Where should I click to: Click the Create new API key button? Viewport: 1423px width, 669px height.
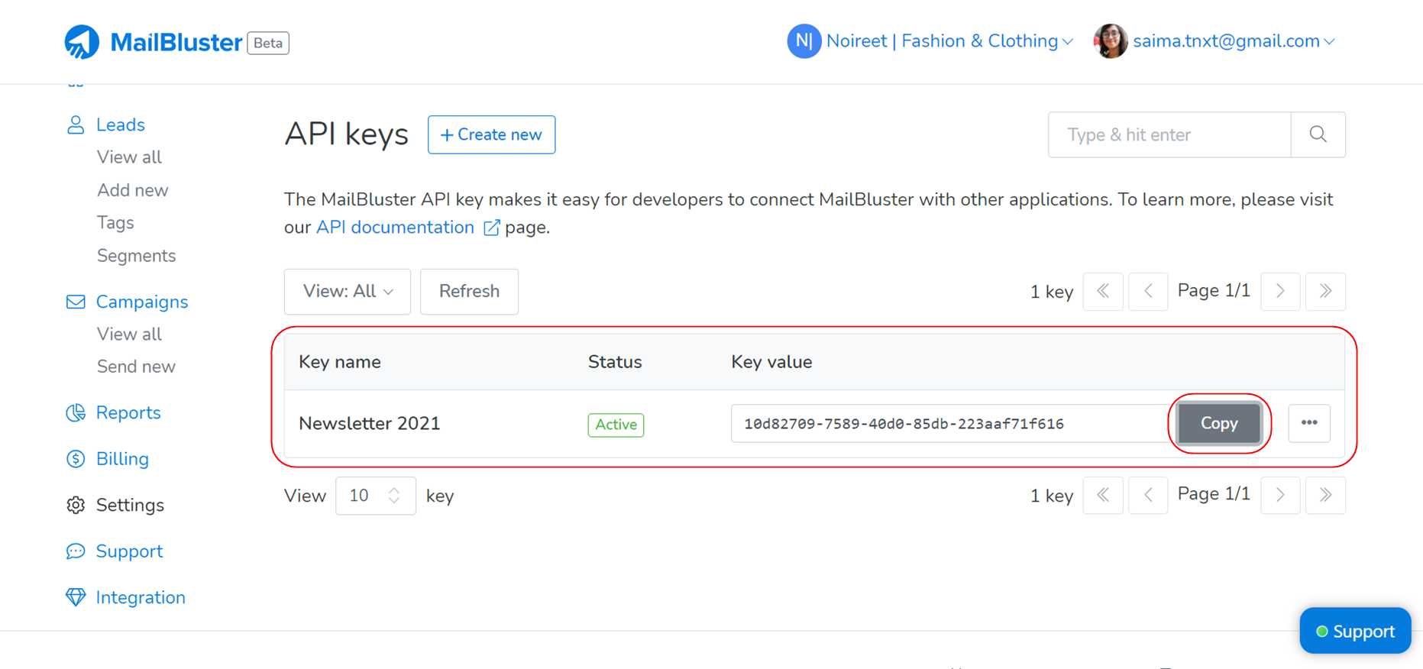point(491,134)
